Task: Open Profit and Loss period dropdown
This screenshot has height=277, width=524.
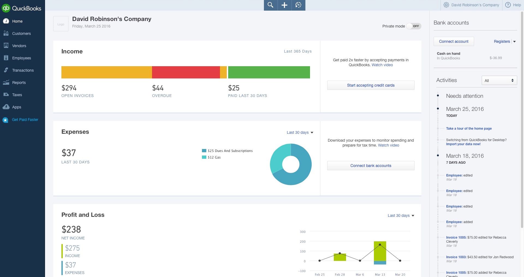Action: (x=401, y=215)
